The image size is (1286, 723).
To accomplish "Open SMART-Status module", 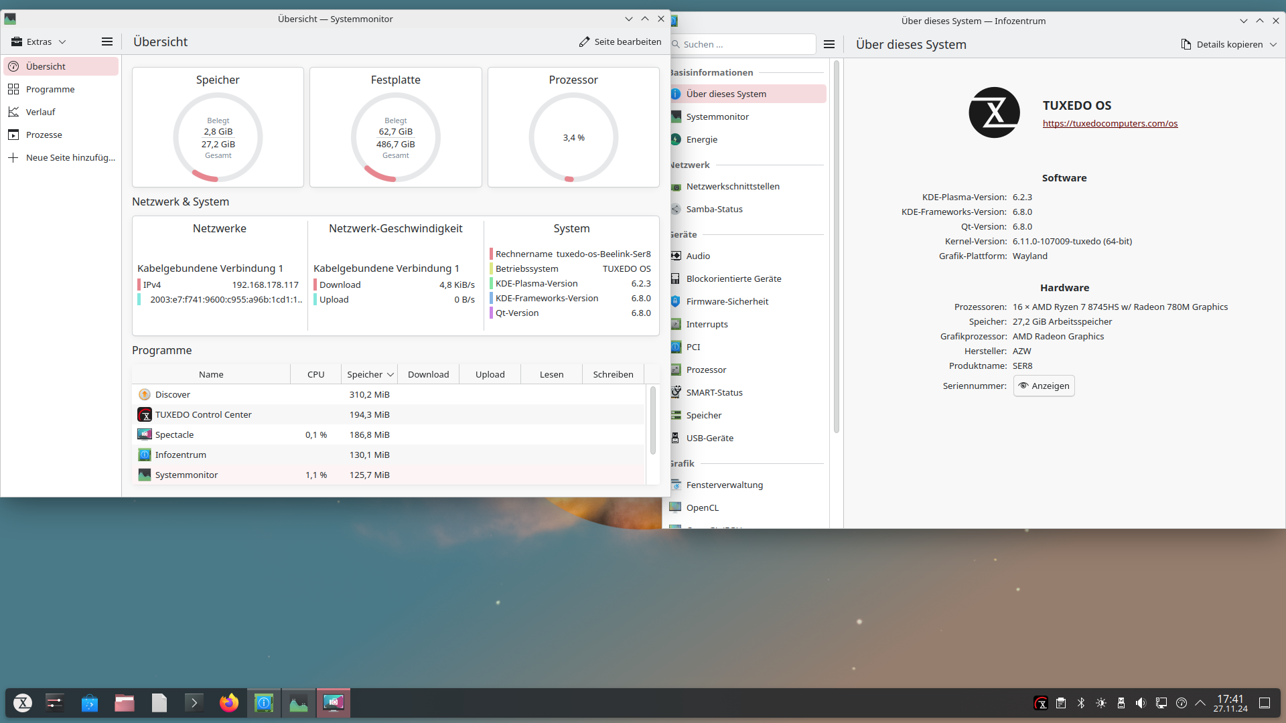I will (x=747, y=392).
